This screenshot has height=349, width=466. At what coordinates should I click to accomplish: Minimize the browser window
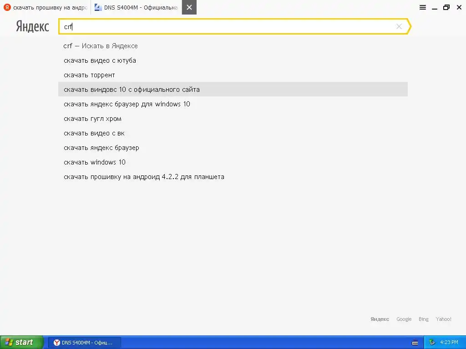pyautogui.click(x=435, y=8)
